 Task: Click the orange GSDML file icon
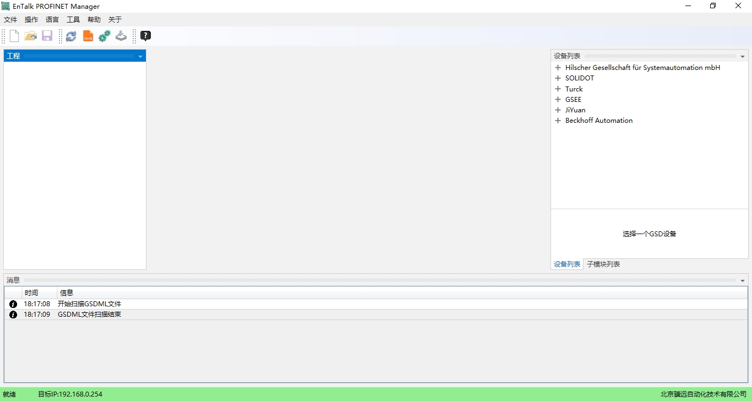click(88, 36)
